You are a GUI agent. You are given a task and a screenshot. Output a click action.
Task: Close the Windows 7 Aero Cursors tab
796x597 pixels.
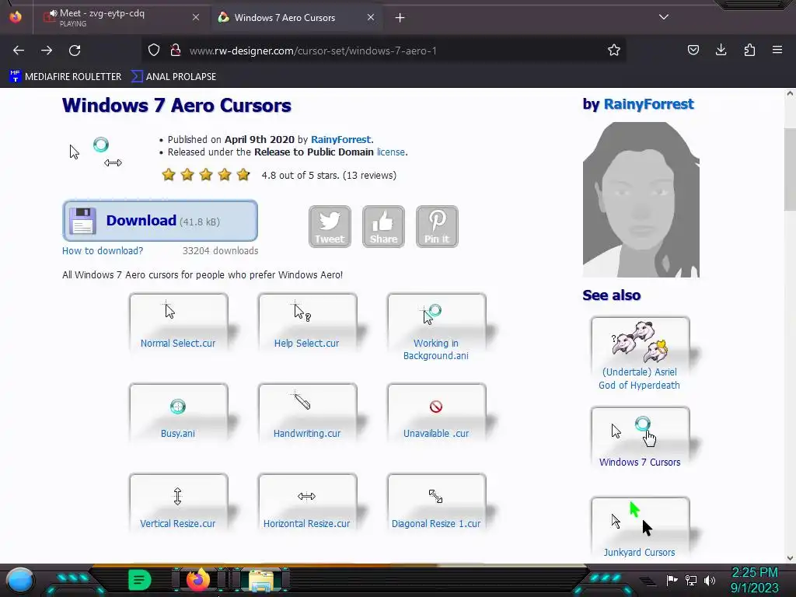(371, 17)
